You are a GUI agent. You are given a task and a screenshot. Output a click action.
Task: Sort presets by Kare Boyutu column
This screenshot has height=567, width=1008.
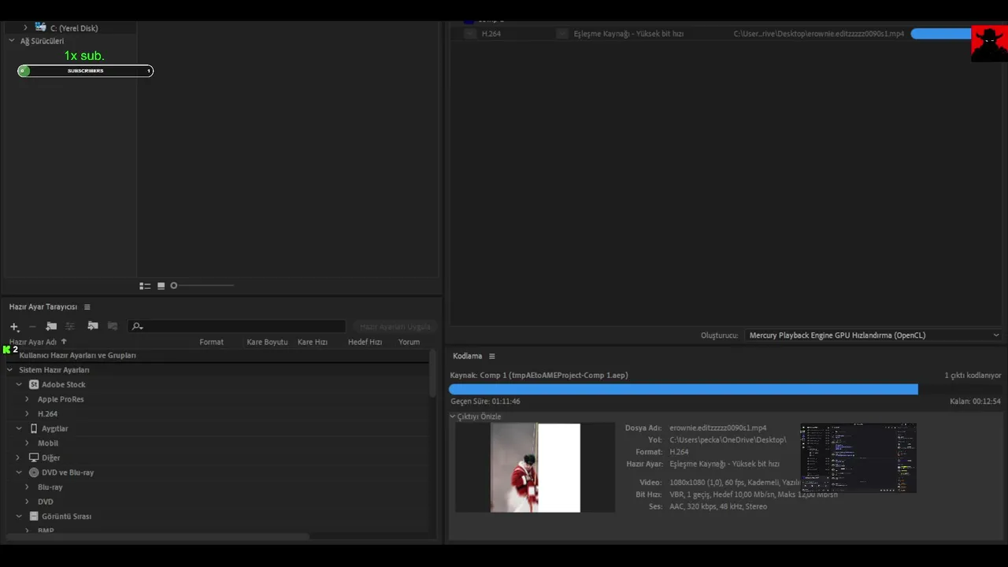(267, 342)
